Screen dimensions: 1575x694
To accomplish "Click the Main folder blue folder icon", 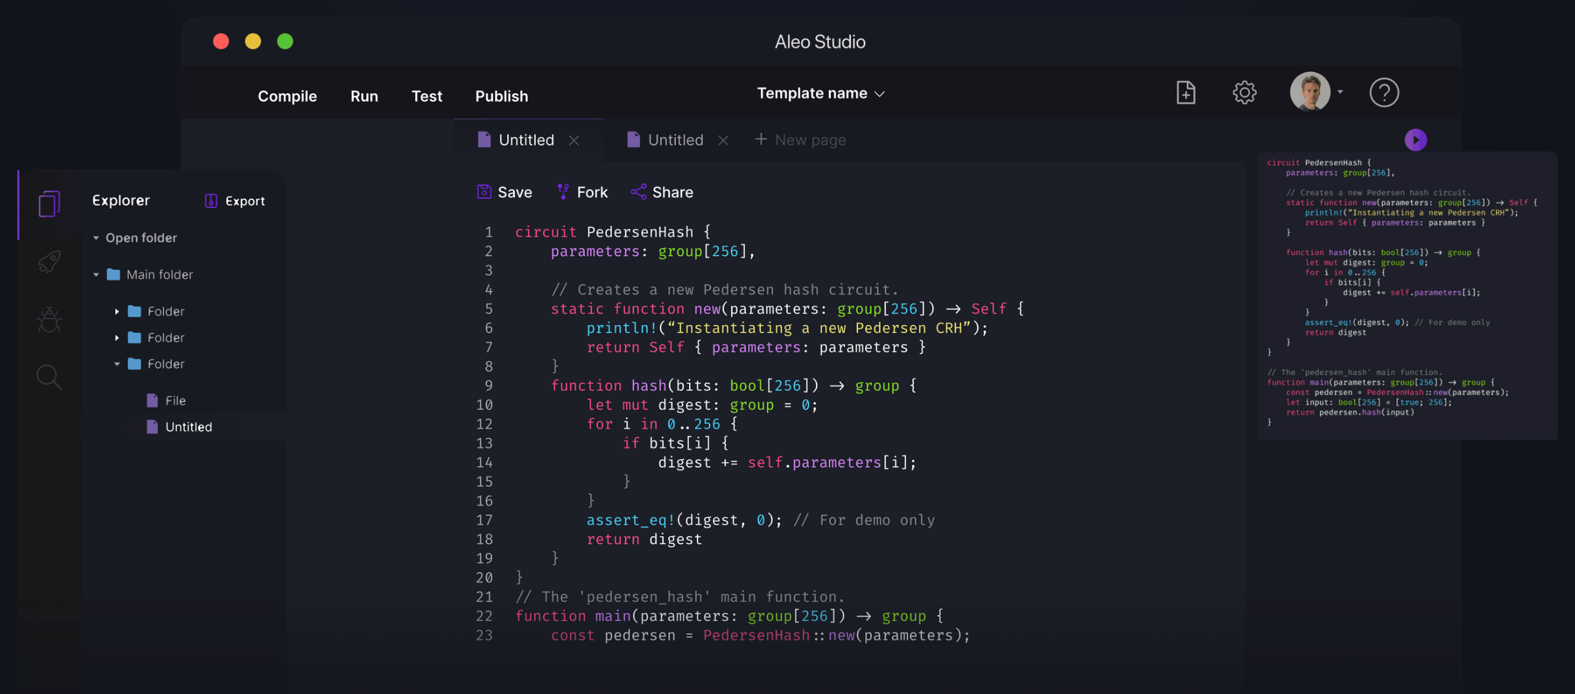I will (113, 274).
